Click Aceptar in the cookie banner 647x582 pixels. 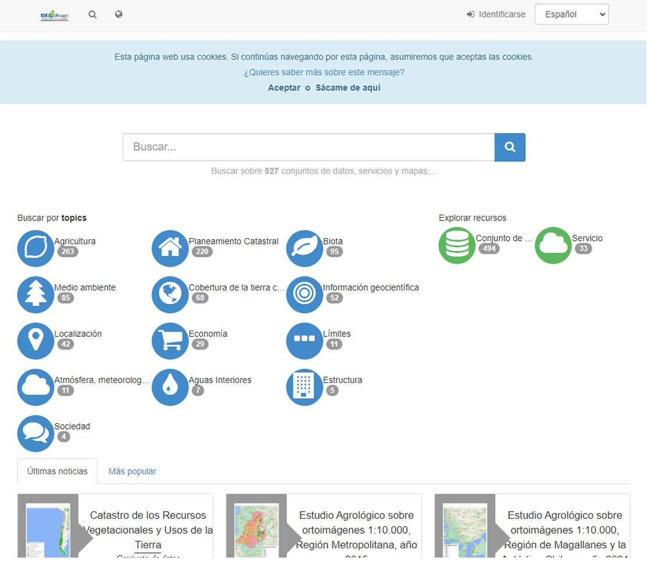pos(284,88)
